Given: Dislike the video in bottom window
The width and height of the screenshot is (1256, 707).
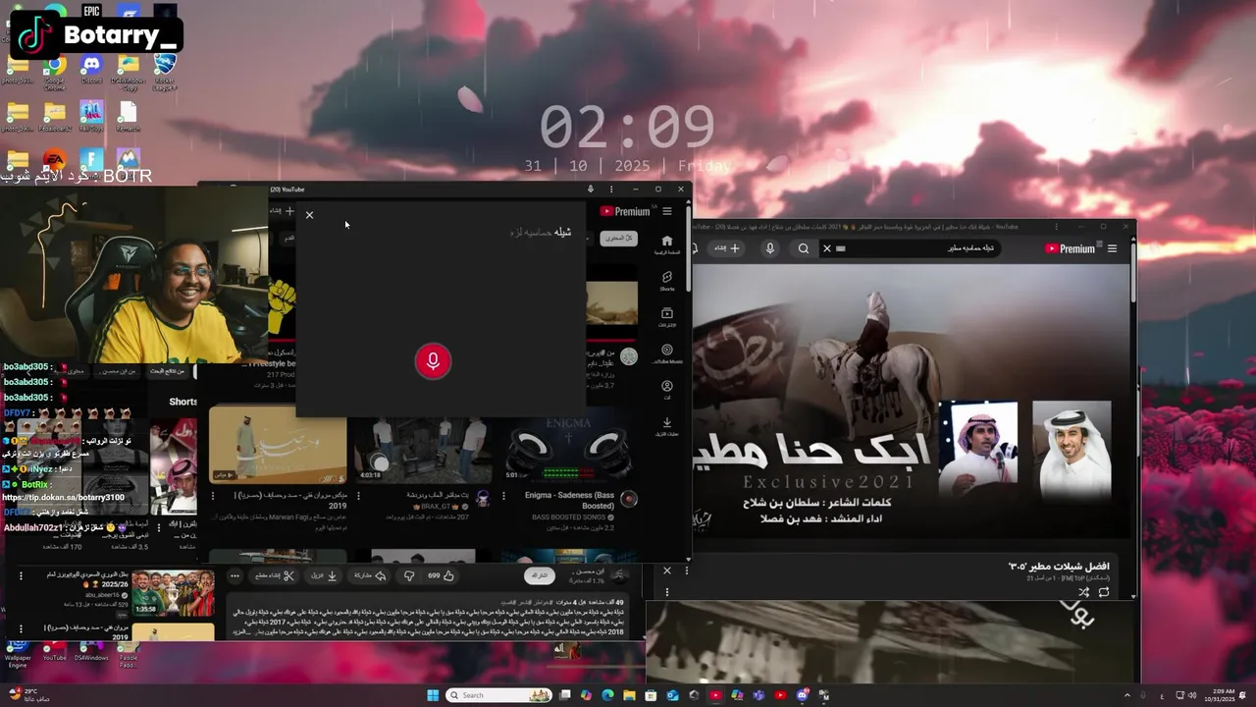Looking at the screenshot, I should click(x=409, y=575).
